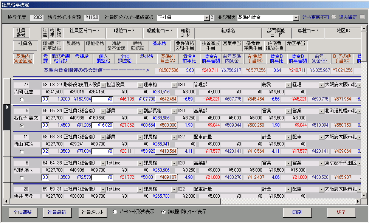369x223 pixels.
Task: Open 総務 department function dropdown
Action: (288, 85)
